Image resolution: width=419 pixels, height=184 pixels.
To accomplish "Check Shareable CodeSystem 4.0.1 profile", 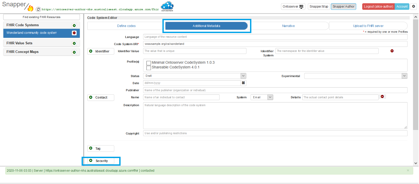I will [149, 68].
